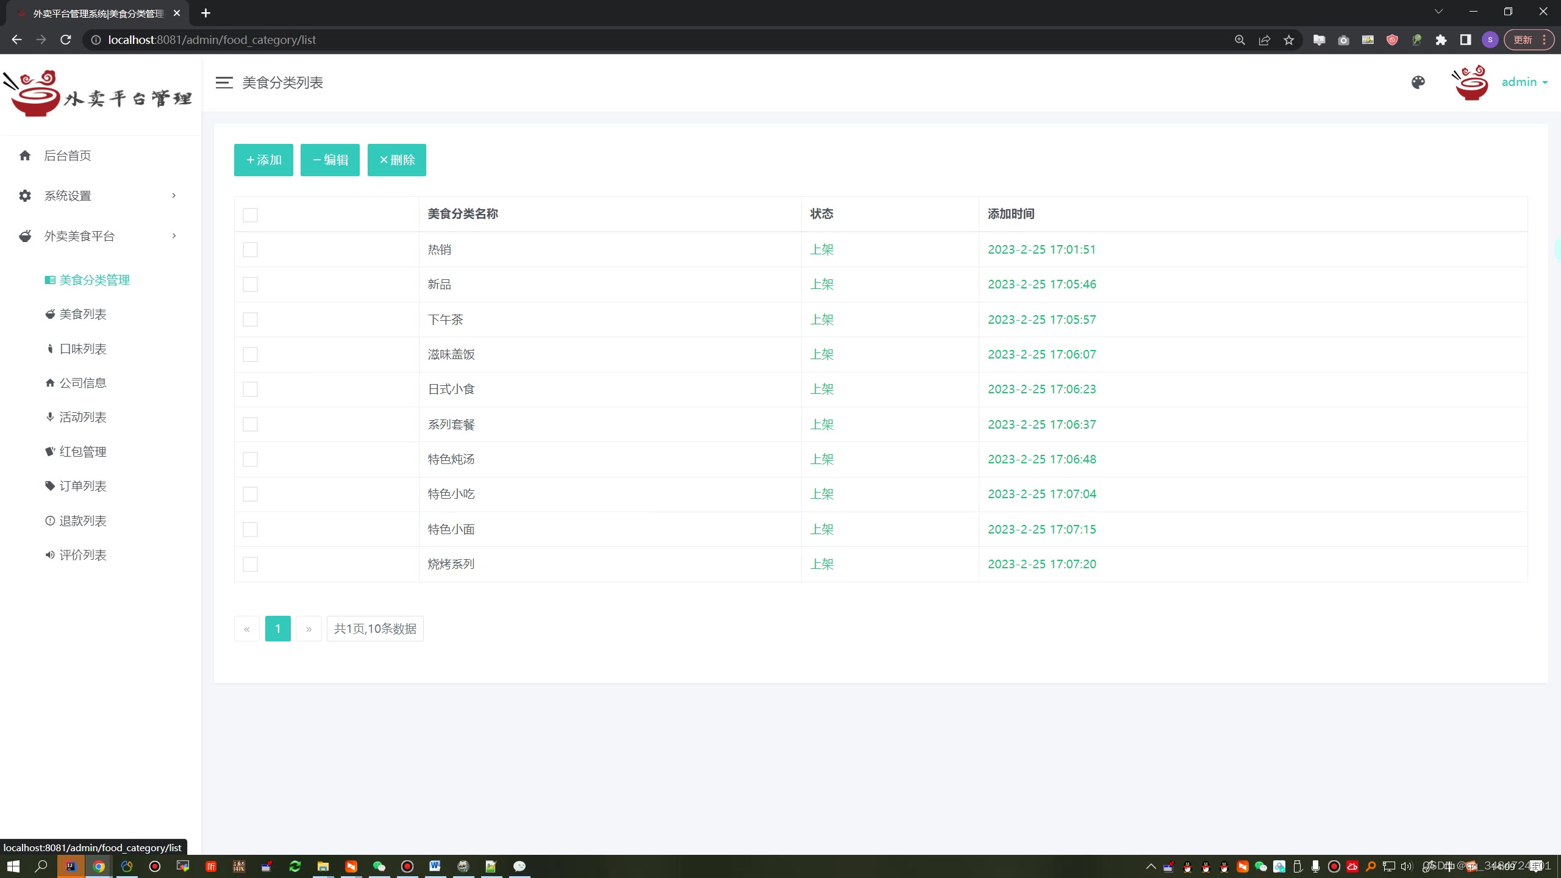Open the theme color palette icon
Viewport: 1561px width, 878px height.
[x=1418, y=82]
